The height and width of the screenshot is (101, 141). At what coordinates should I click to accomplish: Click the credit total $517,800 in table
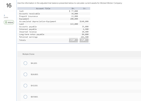pos(84,40)
